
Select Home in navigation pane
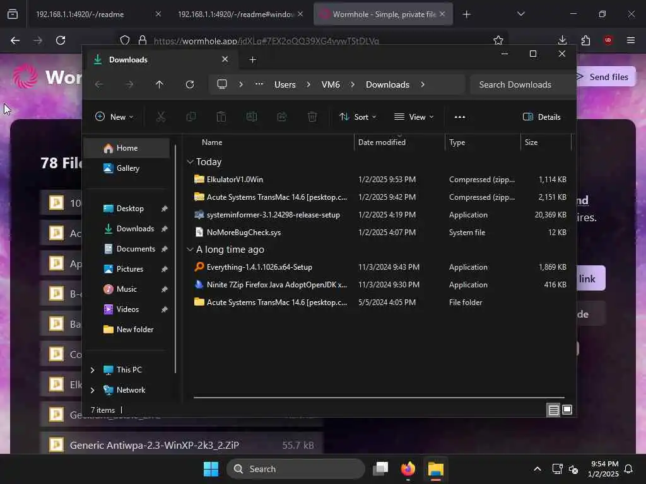127,148
